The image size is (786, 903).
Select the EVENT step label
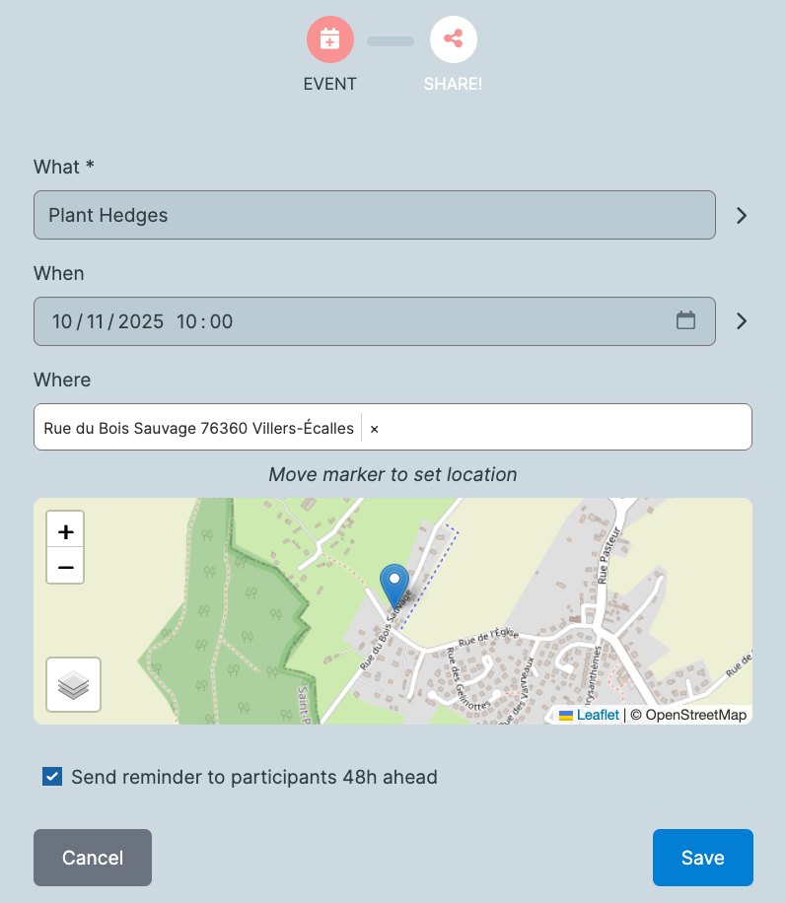[x=329, y=84]
